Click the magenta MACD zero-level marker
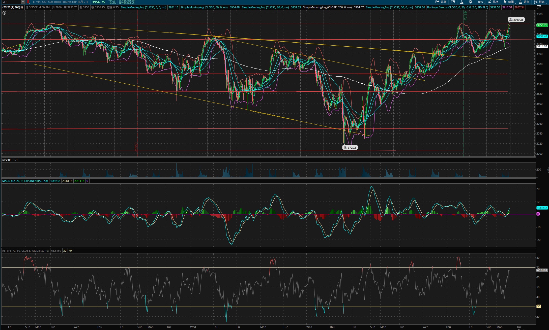 tap(538, 214)
